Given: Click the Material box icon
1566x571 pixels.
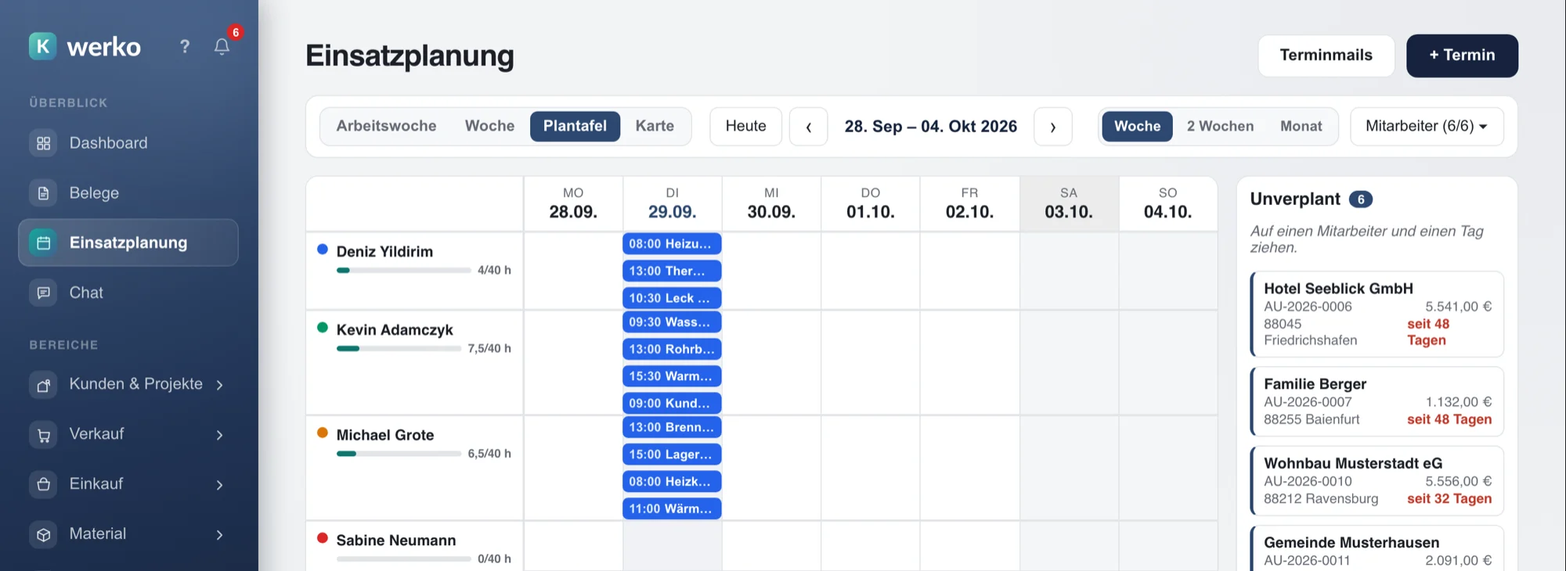Looking at the screenshot, I should click(x=43, y=535).
